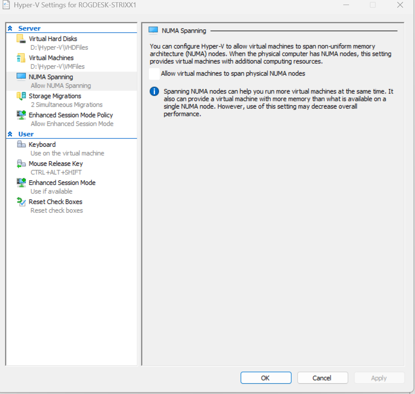Click the Reset check boxes subtitle text
415x394 pixels.
[57, 210]
